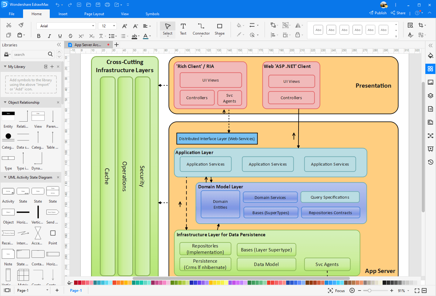Toggle Italic formatting
Screen dimensions: 436x296
click(49, 36)
